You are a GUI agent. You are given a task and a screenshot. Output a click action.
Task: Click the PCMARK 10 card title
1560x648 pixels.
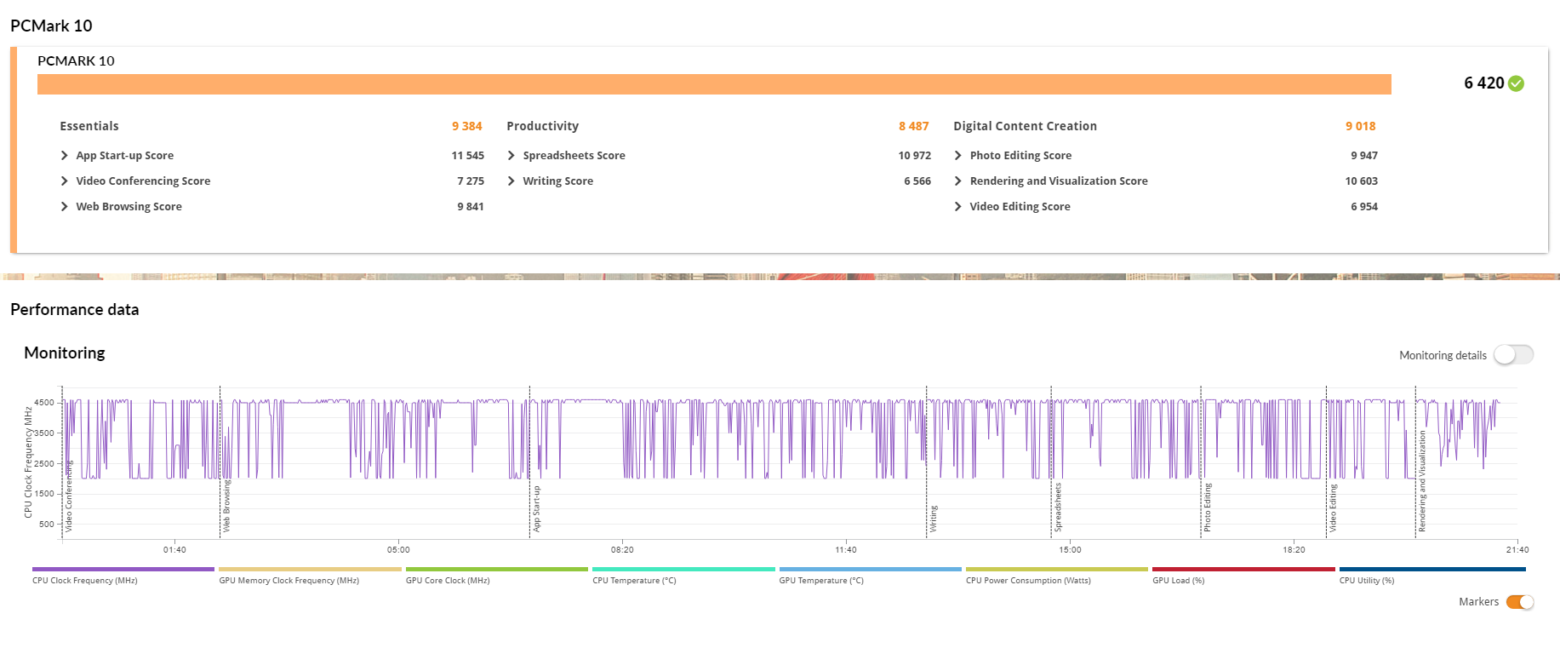[76, 61]
